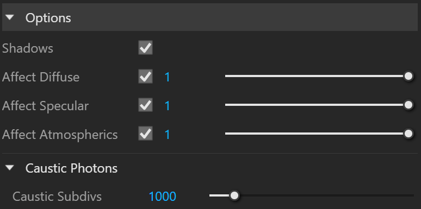Viewport: 421px width, 209px height.
Task: Click the Affect Diffuse label
Action: tap(41, 77)
